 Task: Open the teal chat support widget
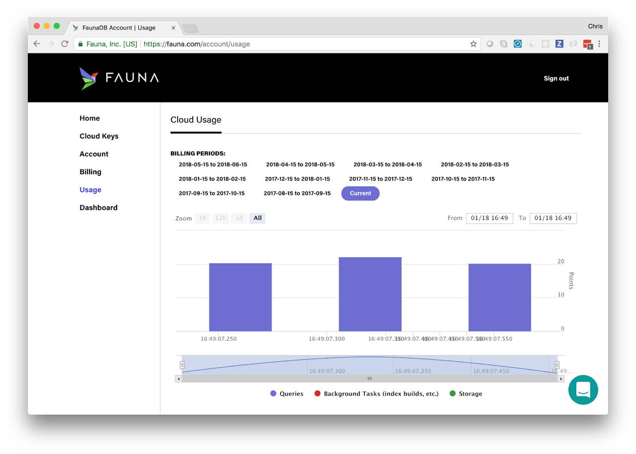point(583,390)
